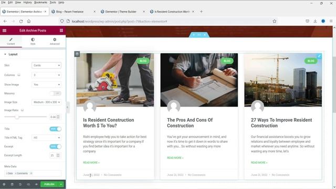Click the author avatar on first card
Viewport: 336px width, 189px height.
click(x=90, y=107)
